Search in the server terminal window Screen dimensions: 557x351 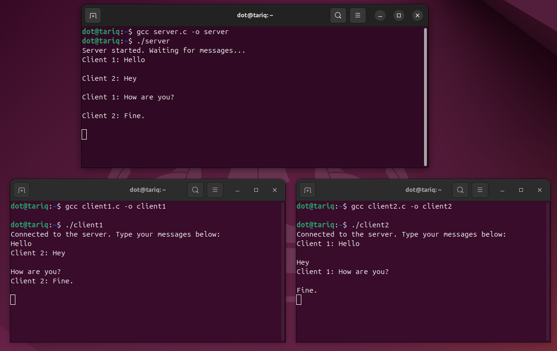coord(338,15)
